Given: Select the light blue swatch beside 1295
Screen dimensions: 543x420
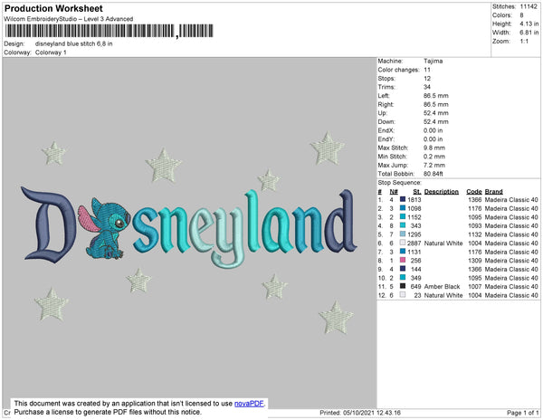Looking at the screenshot, I should point(403,234).
